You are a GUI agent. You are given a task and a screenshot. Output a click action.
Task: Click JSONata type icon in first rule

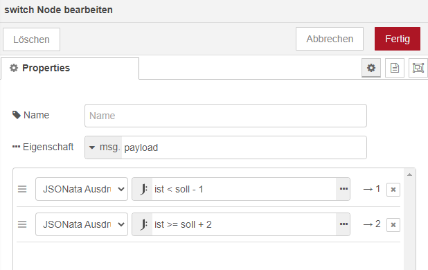[x=143, y=189]
